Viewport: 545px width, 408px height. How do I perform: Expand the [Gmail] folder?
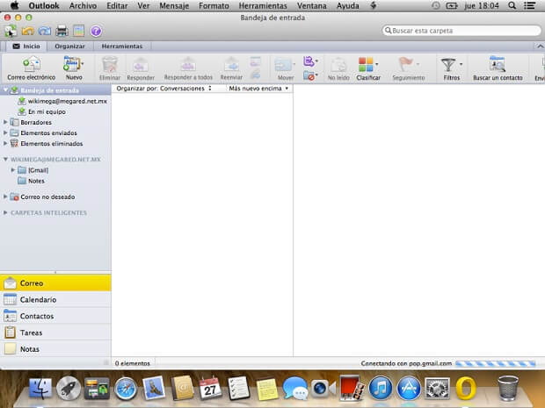point(13,170)
